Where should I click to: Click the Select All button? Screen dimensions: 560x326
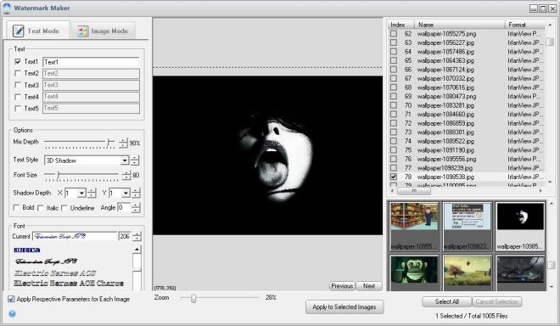pyautogui.click(x=447, y=301)
